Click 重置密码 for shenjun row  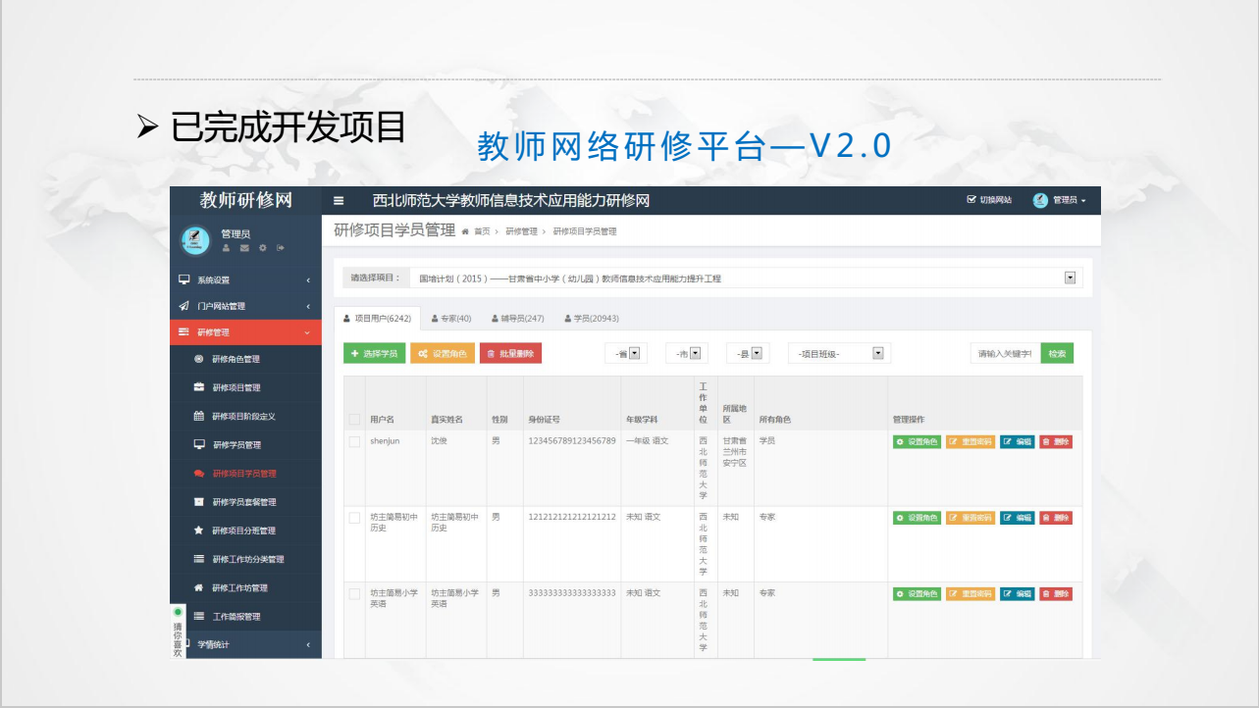coord(970,441)
